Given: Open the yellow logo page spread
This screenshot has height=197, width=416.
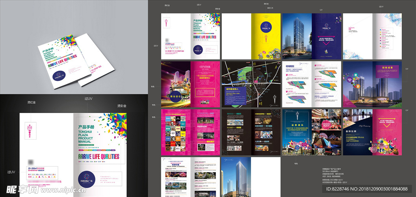Looking at the screenshot, I should point(251,36).
